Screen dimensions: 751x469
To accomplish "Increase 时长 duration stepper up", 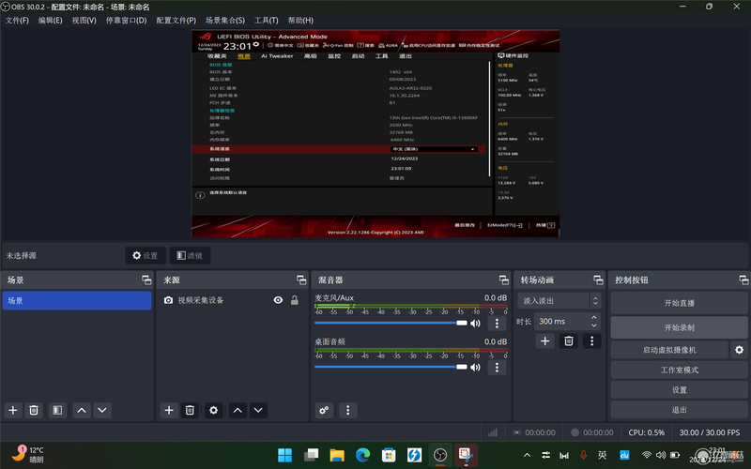I will [x=594, y=317].
